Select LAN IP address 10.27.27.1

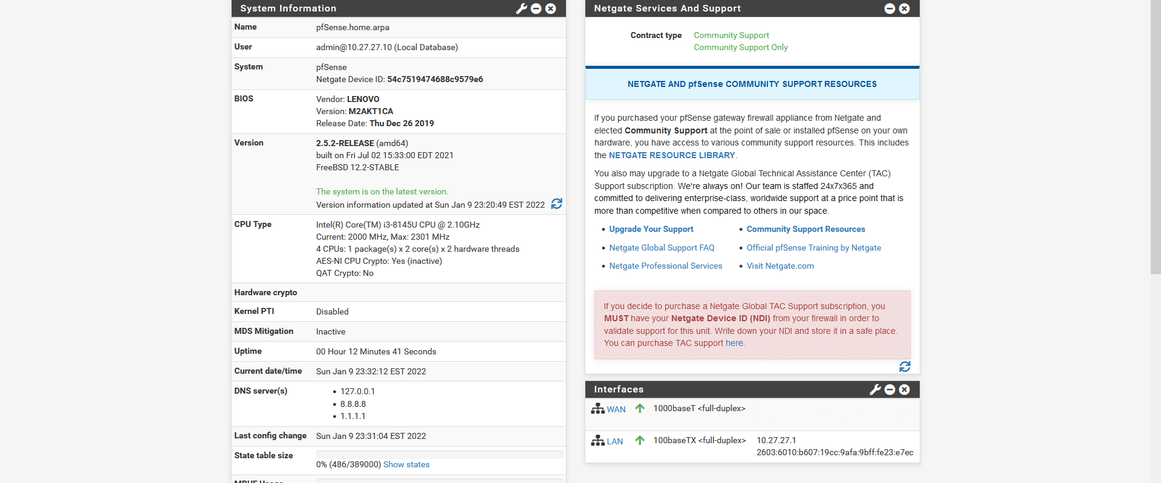point(776,440)
